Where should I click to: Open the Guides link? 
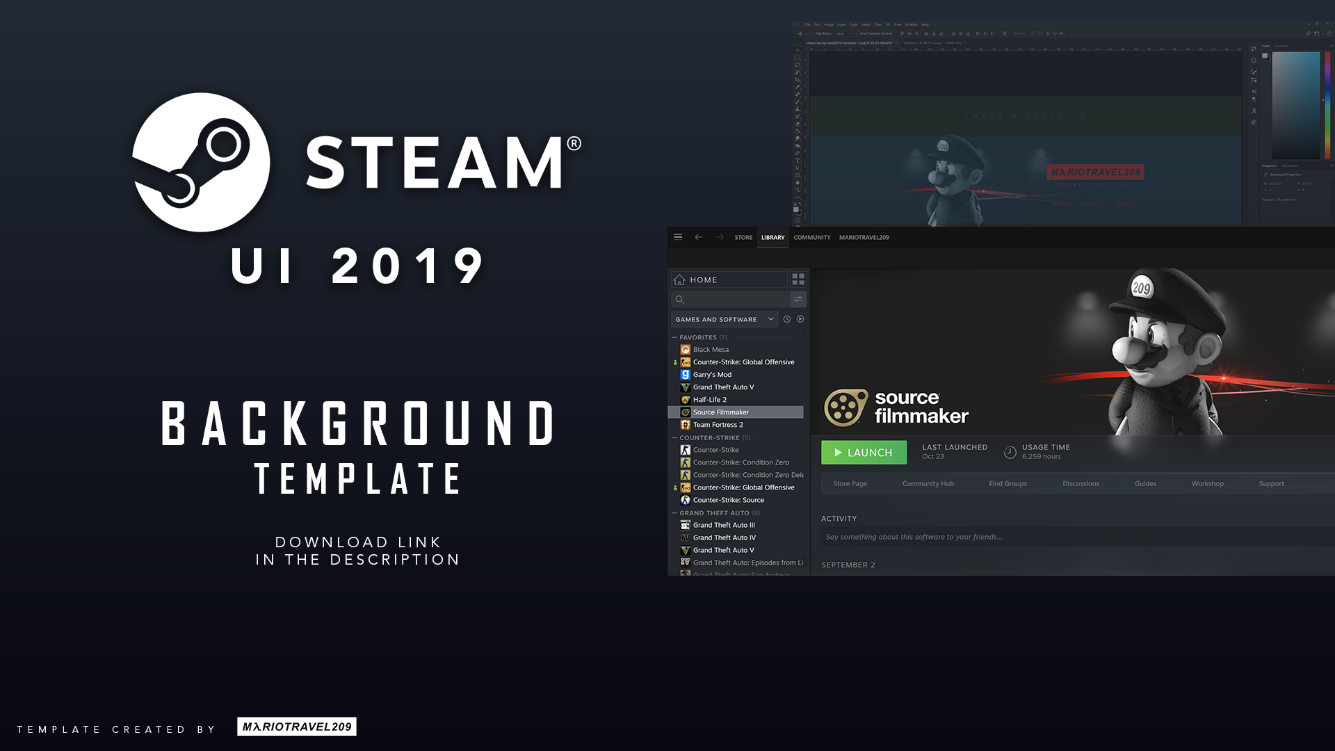pos(1145,483)
